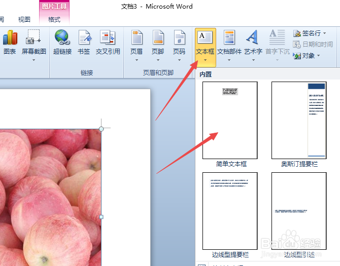
Task: Switch to the View (视图) tab
Action: coord(24,19)
